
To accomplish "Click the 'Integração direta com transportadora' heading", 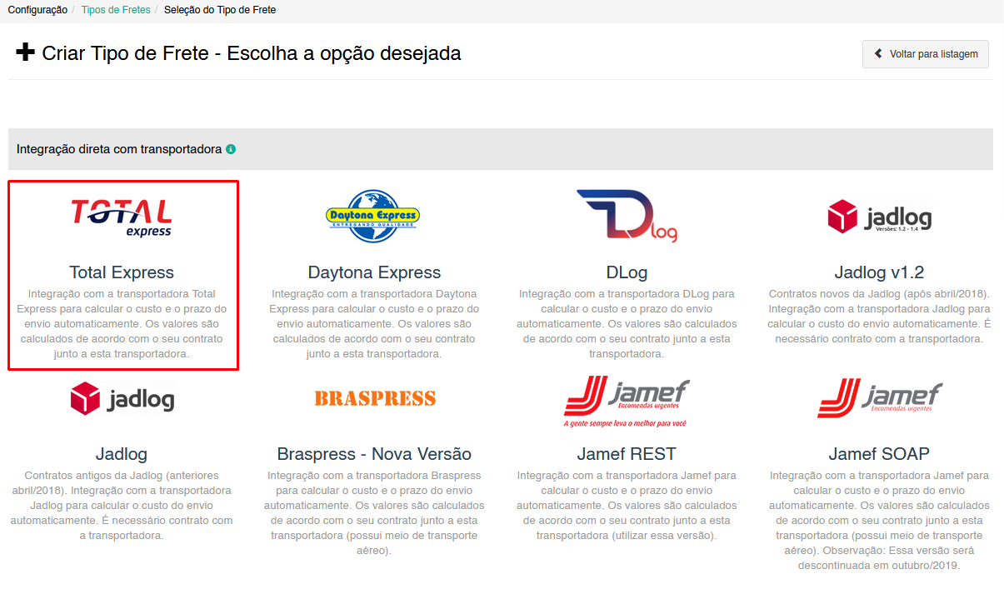I will click(119, 149).
